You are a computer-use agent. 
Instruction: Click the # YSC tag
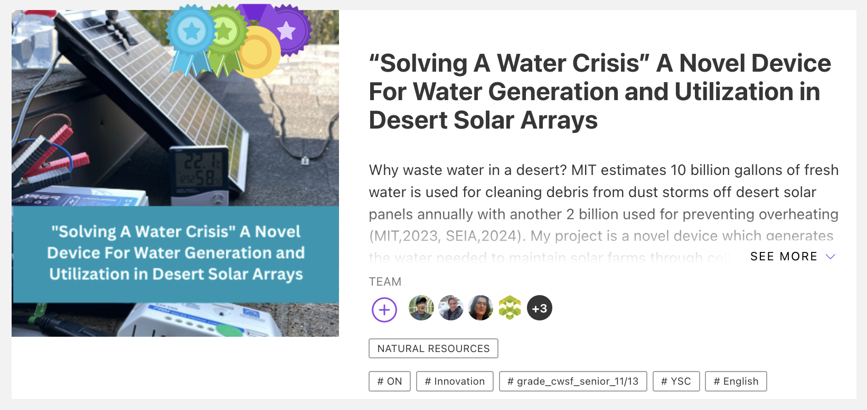point(676,382)
